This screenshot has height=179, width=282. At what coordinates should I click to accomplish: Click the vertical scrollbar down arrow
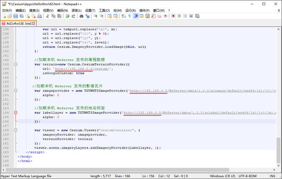click(278, 165)
